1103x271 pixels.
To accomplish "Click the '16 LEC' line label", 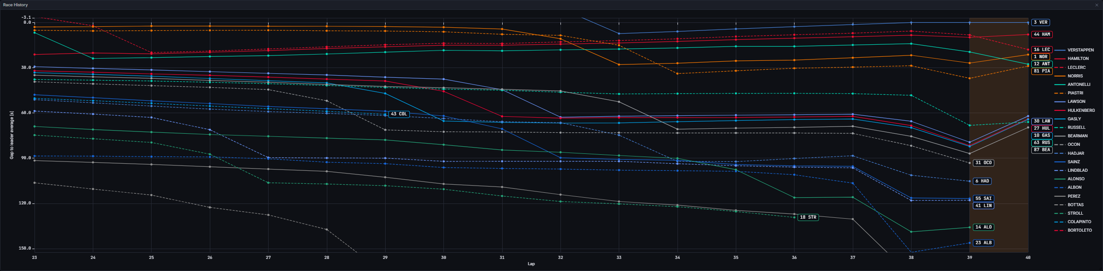I will (1042, 50).
